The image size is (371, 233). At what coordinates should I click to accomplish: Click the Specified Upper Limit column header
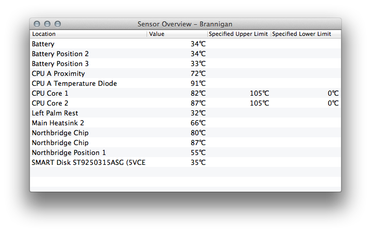239,34
